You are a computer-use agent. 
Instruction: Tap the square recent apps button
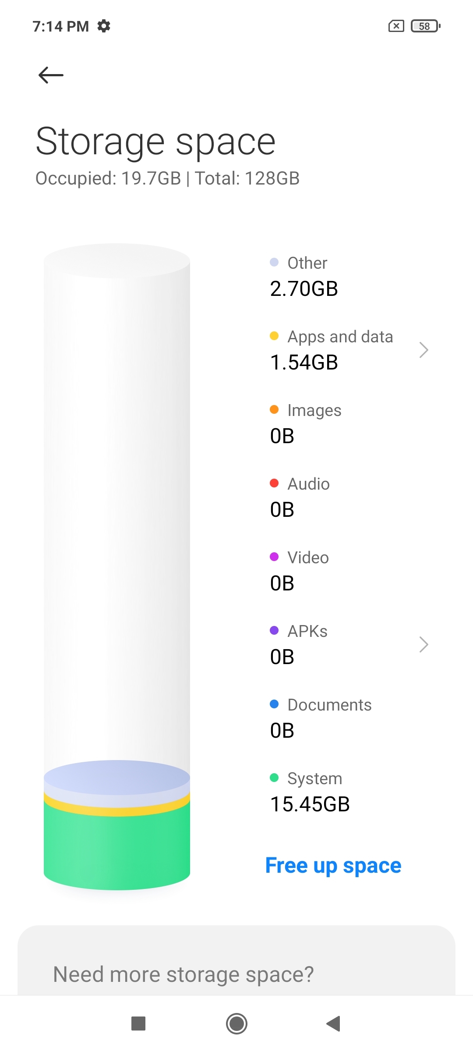tap(138, 1024)
